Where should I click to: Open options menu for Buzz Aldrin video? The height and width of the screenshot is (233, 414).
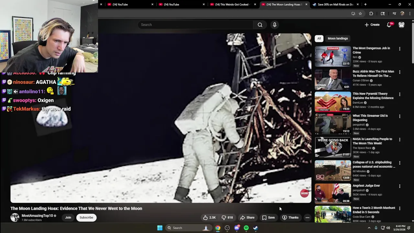(x=399, y=72)
